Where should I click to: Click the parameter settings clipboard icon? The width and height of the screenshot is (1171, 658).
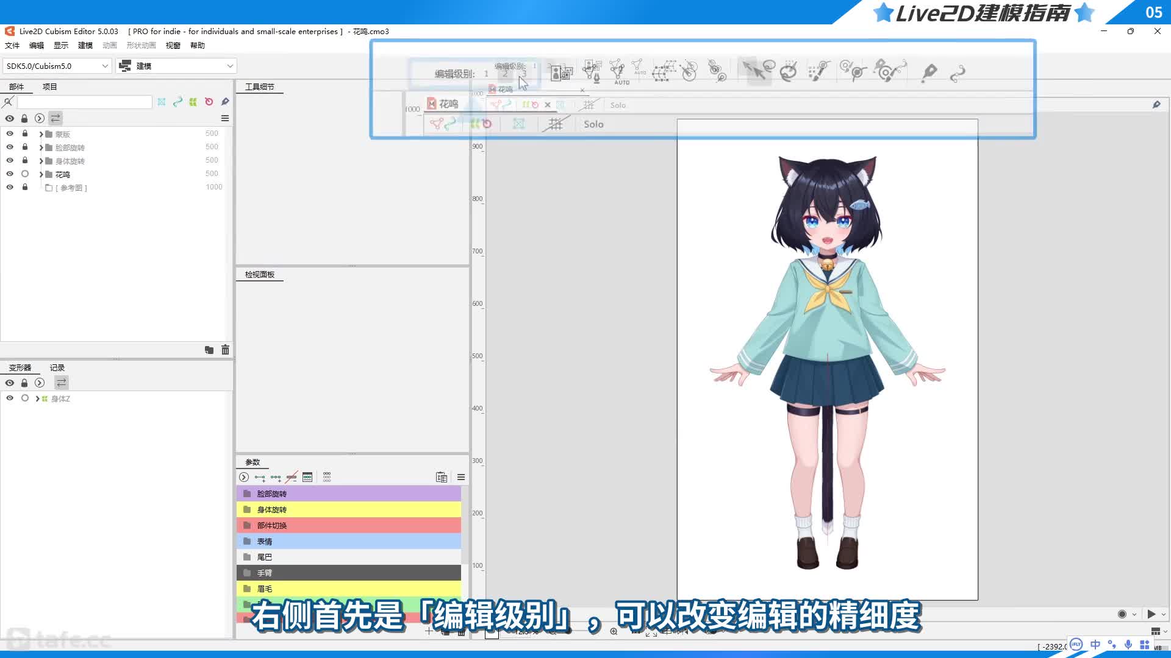pos(442,477)
